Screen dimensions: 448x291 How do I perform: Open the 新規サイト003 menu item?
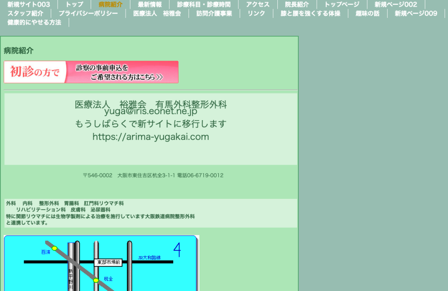click(x=28, y=4)
